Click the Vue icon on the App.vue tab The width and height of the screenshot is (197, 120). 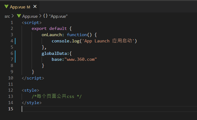(6, 7)
